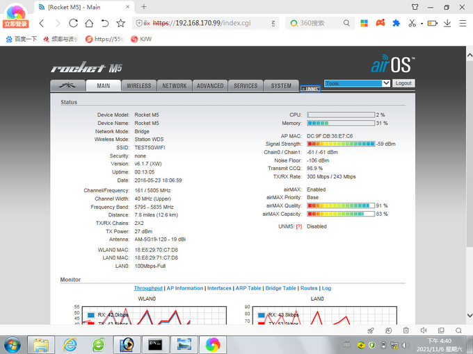Click the browser Forward arrow
This screenshot has width=473, height=354.
58,23
